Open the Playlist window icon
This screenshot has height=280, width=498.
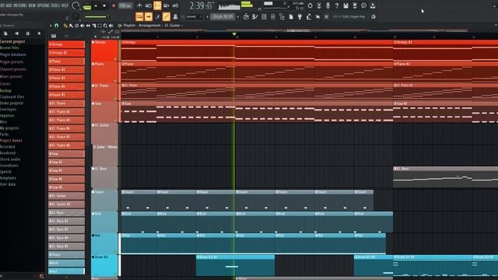coord(246,16)
